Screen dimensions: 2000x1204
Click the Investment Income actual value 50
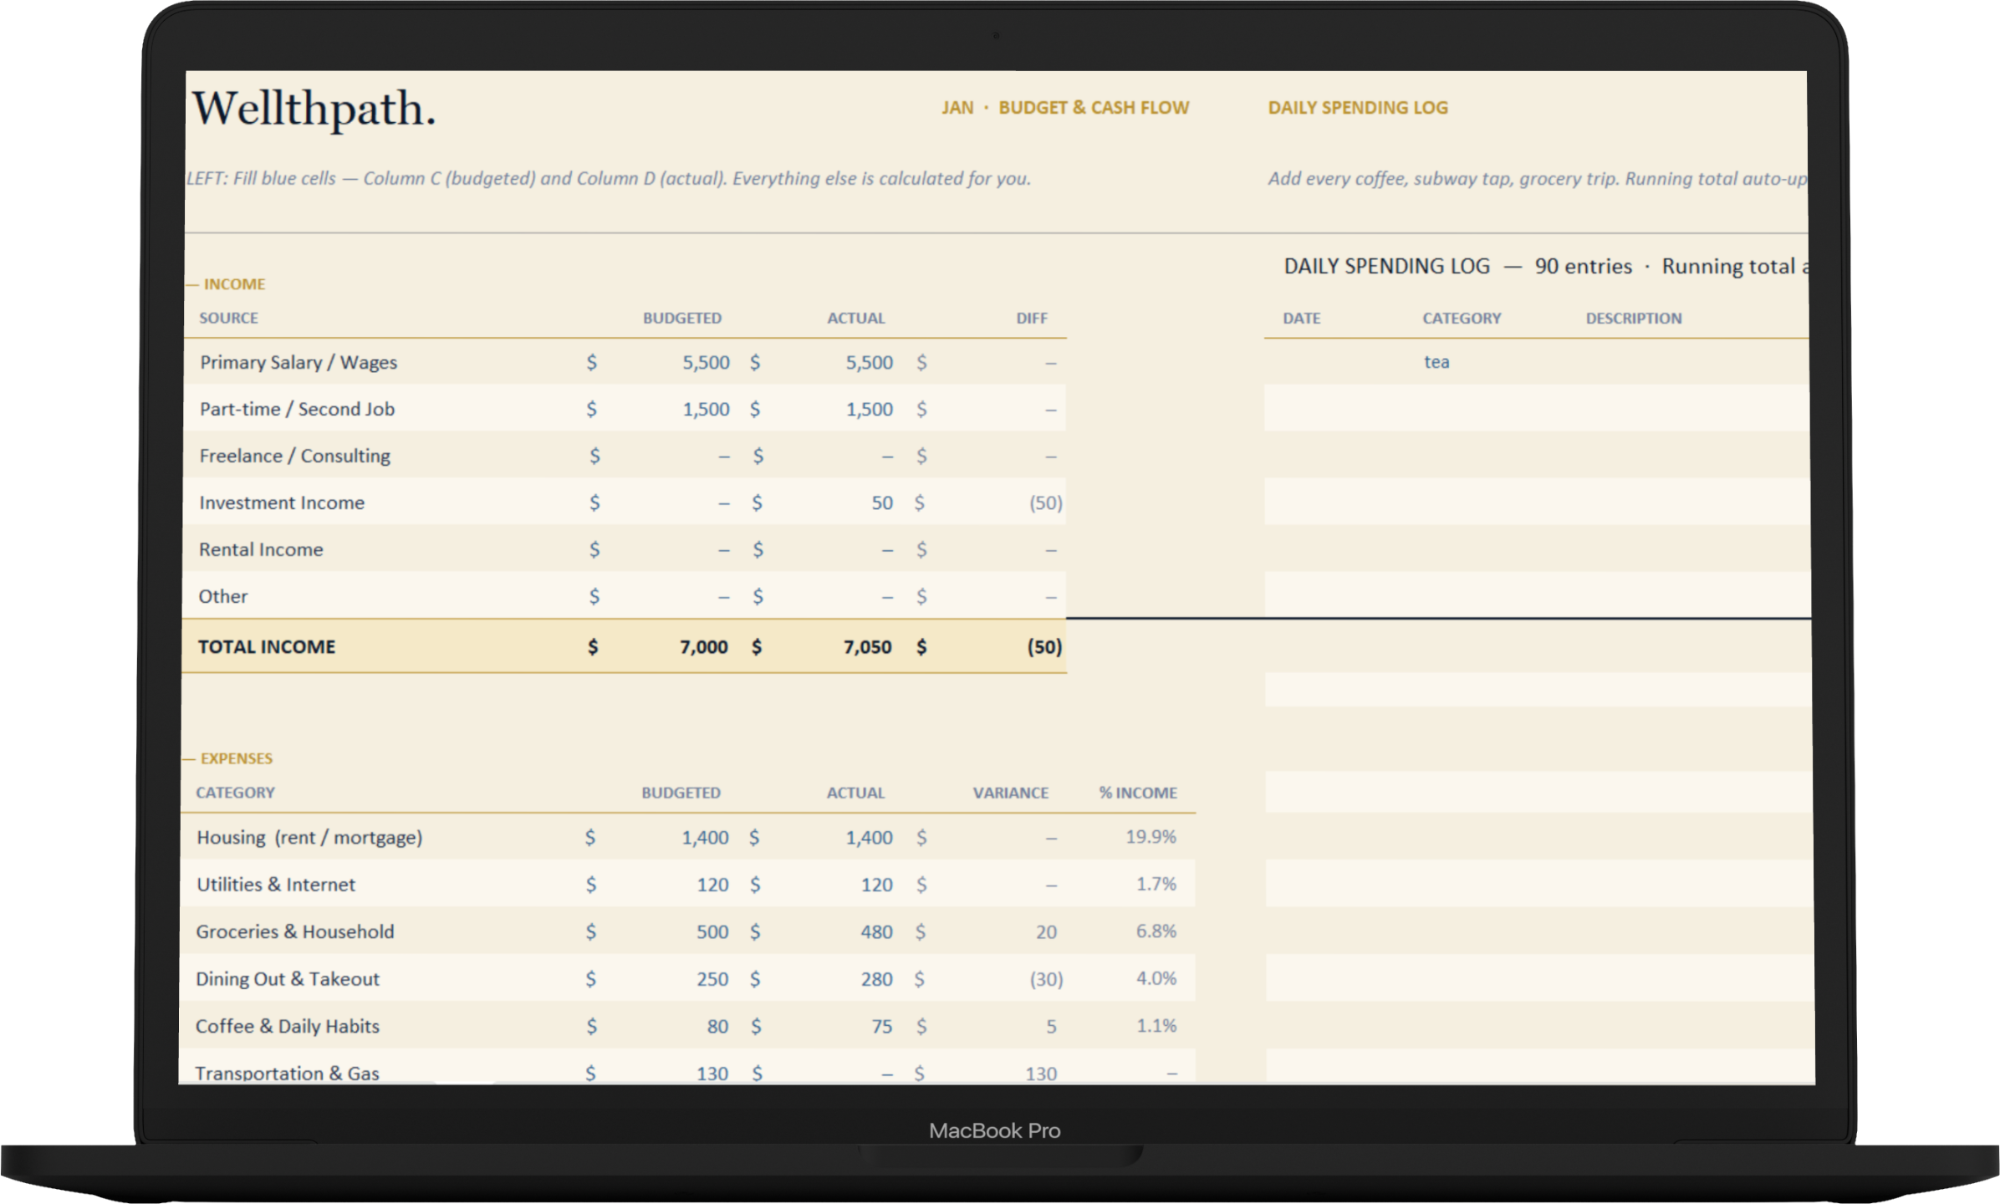pyautogui.click(x=882, y=503)
